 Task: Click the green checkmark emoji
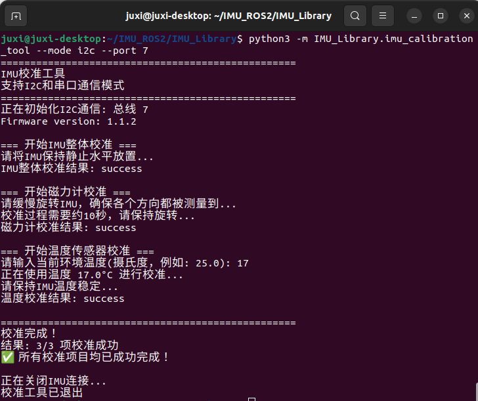click(8, 357)
